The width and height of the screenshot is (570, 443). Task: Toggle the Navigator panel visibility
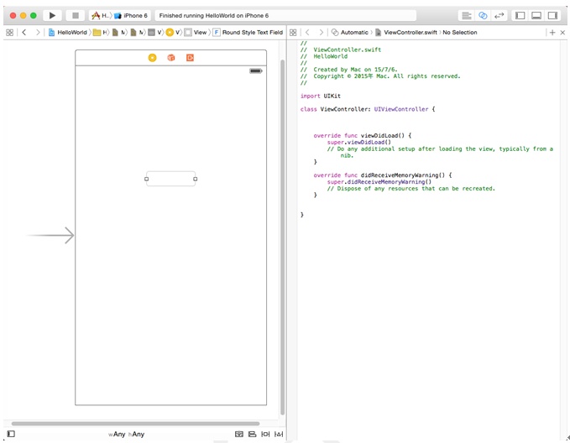(520, 16)
